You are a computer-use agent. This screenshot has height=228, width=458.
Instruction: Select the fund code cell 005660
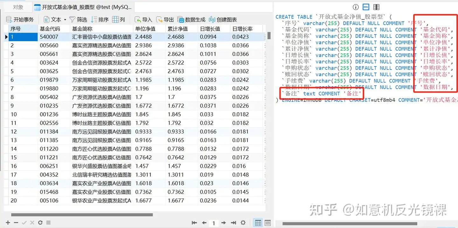[x=54, y=45]
